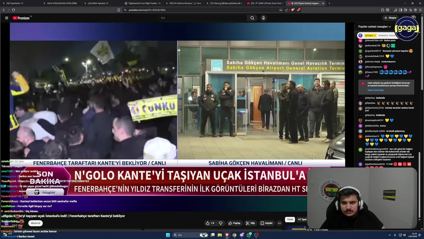
Task: Click the youtube.com URL in the address bar
Action: tap(147, 10)
